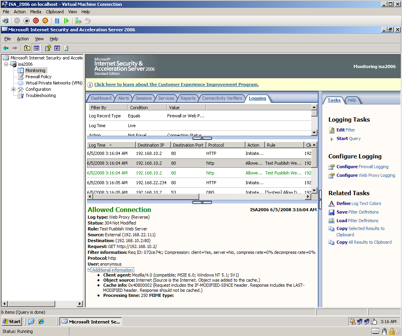Click the filter list scroll-down arrow
The image size is (402, 336).
tap(314, 133)
